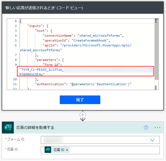Click the "inputs" key on line 2

[35, 26]
